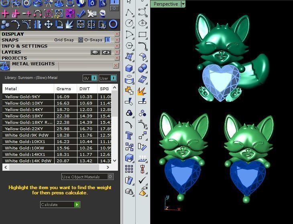Sort by the Grams column header
293x224 pixels.
click(x=65, y=89)
